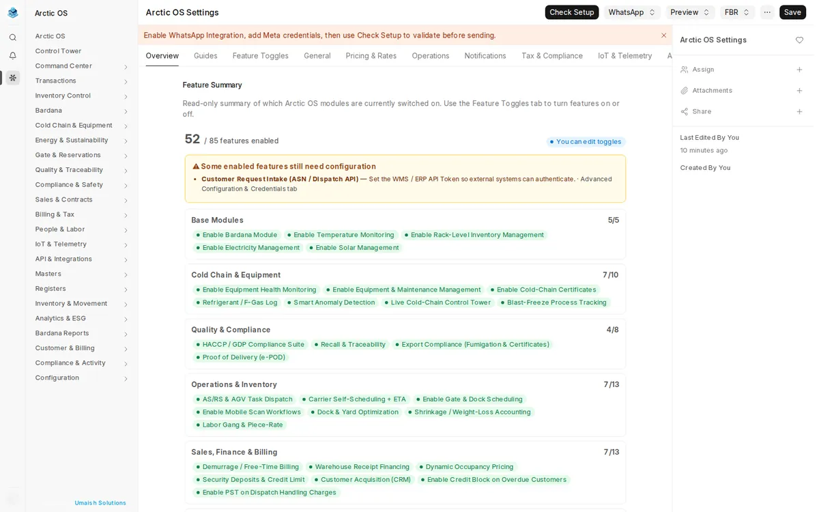Expand Billing & Tax group
The width and height of the screenshot is (819, 512).
point(126,215)
